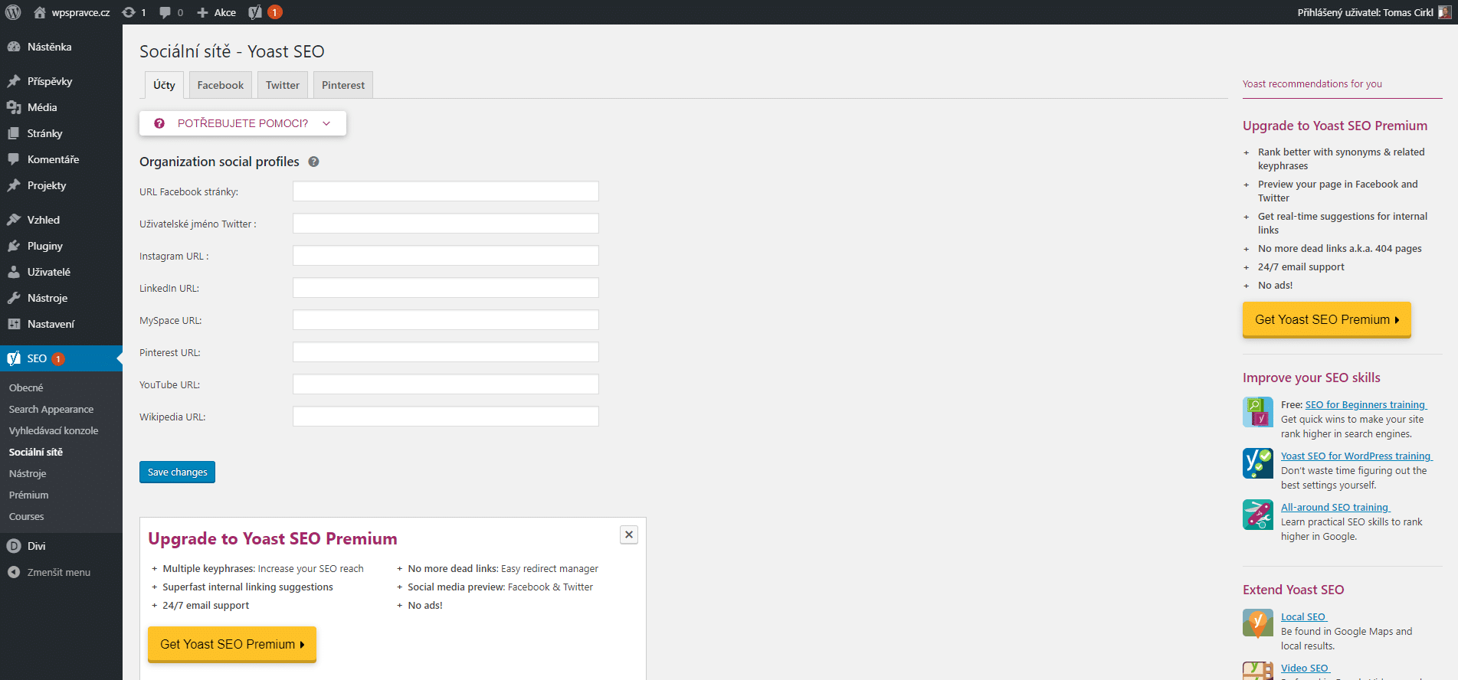Screen dimensions: 1458x680
Task: Click Get Yoast SEO Premium in bottom banner
Action: (x=232, y=644)
